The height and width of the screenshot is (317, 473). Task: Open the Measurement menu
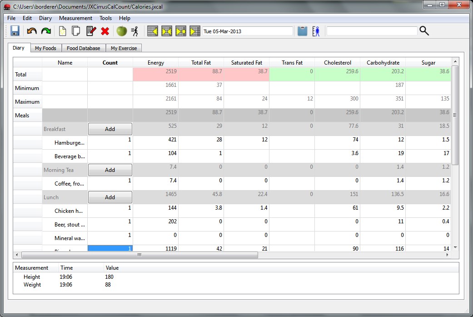coord(75,18)
